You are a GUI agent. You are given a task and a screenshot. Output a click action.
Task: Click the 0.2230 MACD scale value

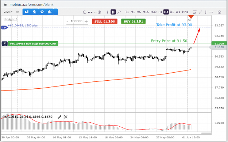[219, 123]
